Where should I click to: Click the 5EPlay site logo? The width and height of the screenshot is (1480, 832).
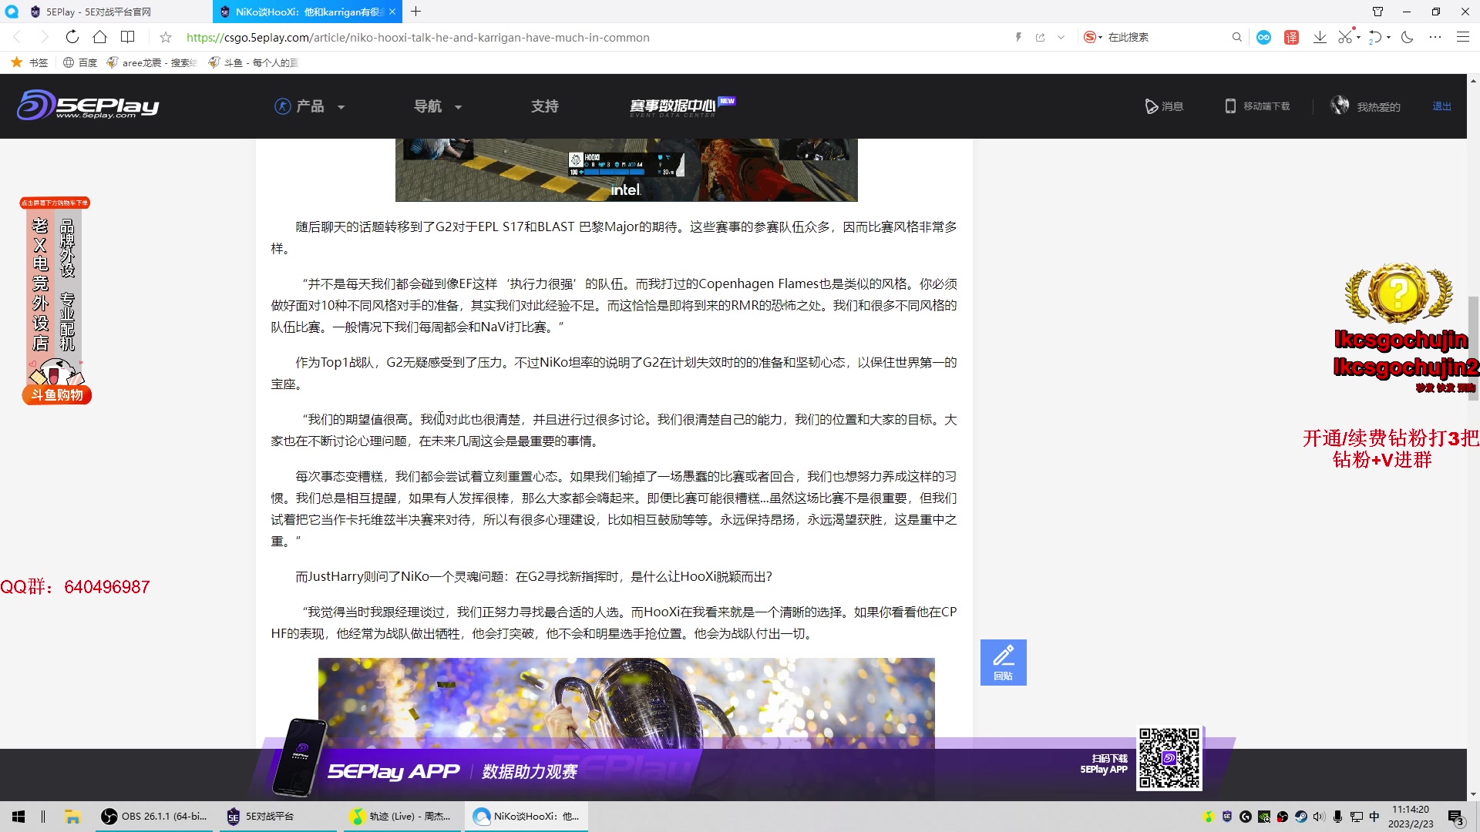[x=88, y=106]
